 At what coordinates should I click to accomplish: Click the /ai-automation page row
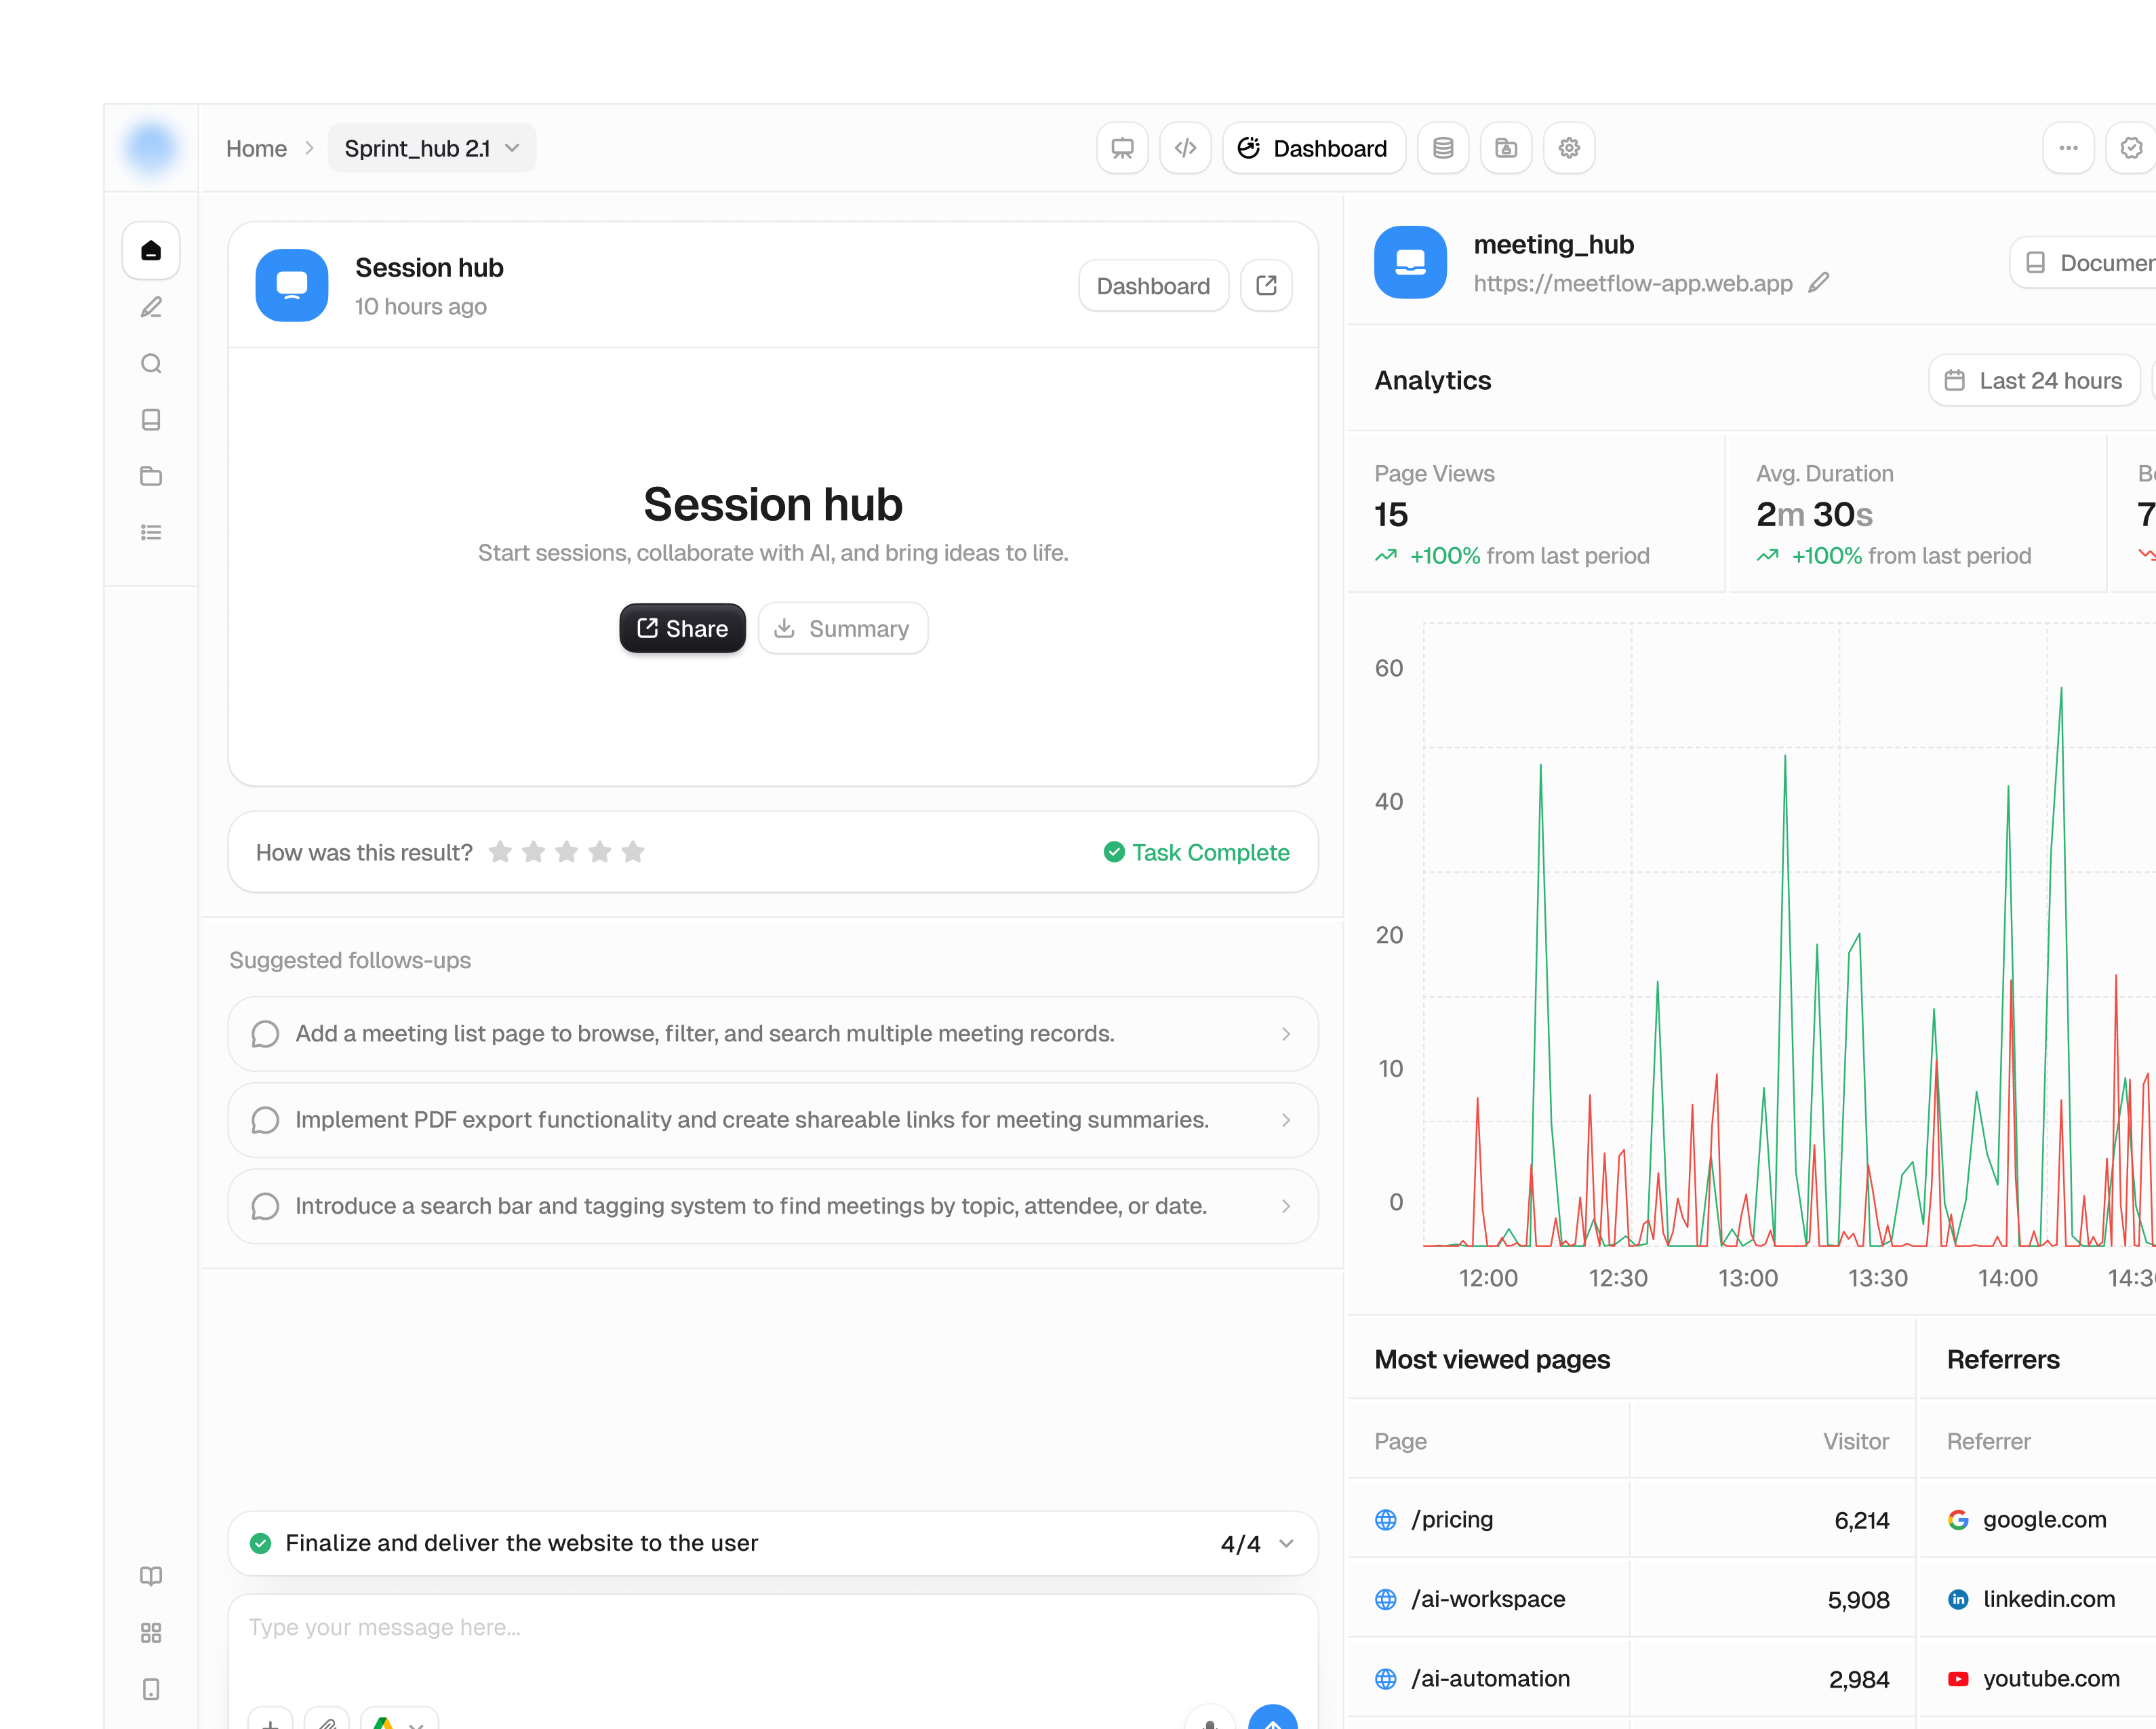click(x=1632, y=1679)
